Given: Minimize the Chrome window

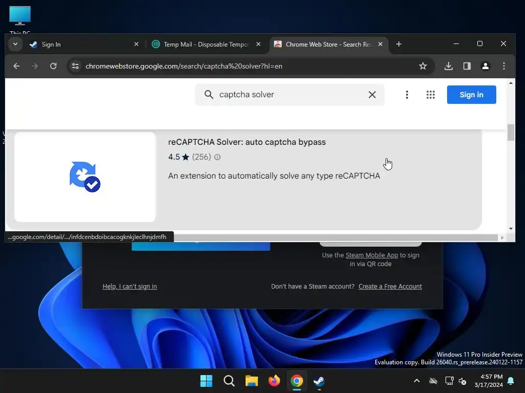Looking at the screenshot, I should click(456, 44).
